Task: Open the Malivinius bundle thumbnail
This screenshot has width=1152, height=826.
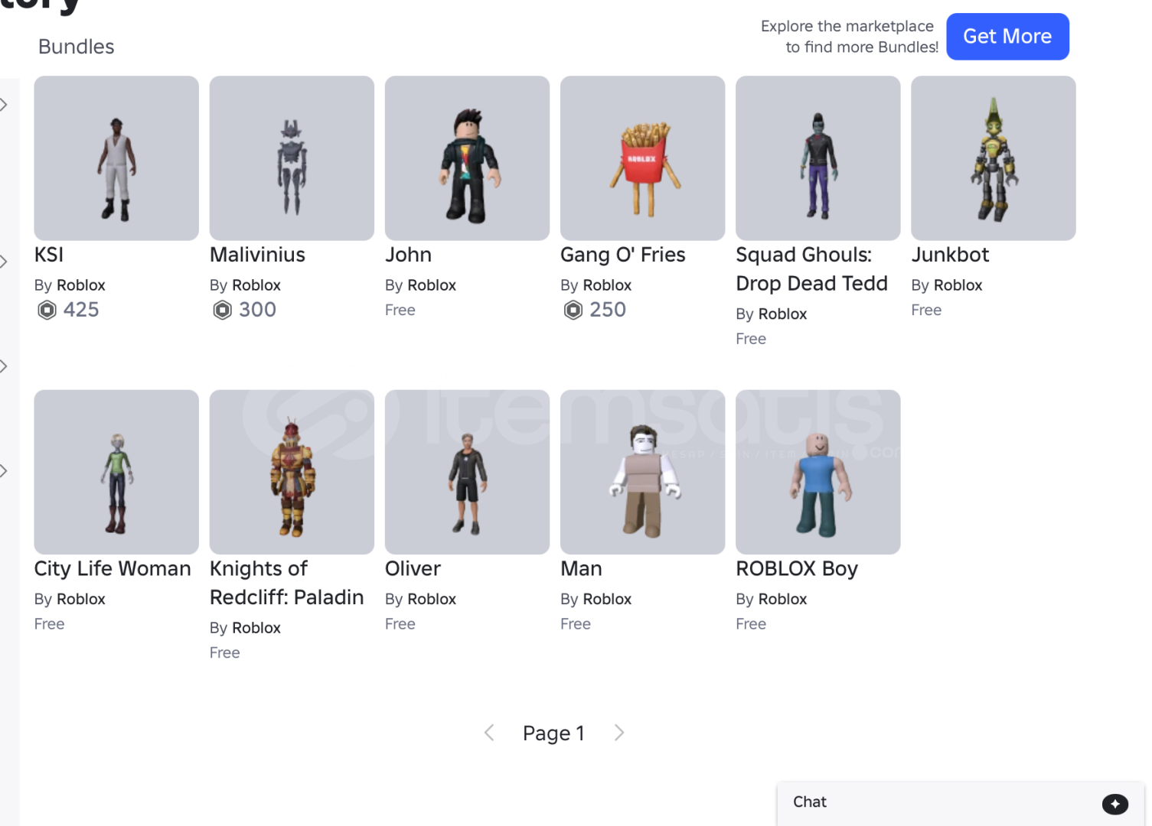Action: click(x=292, y=158)
